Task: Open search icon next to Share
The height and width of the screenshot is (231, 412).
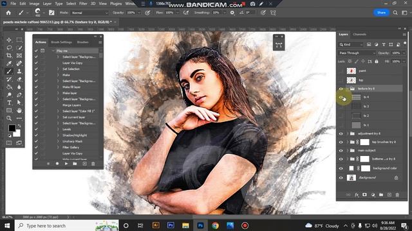Action: pos(395,13)
